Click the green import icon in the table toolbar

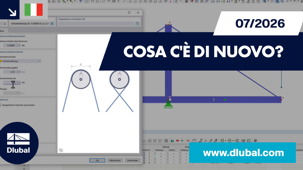173,141
